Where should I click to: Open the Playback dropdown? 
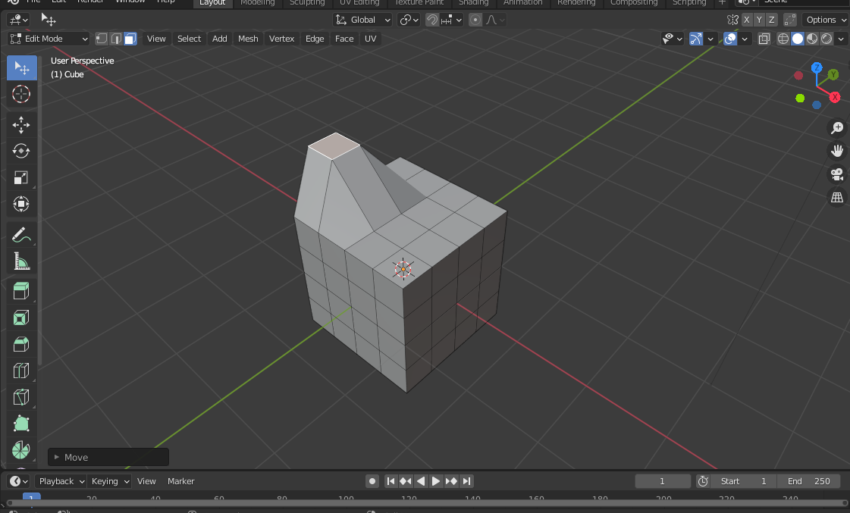(x=60, y=481)
